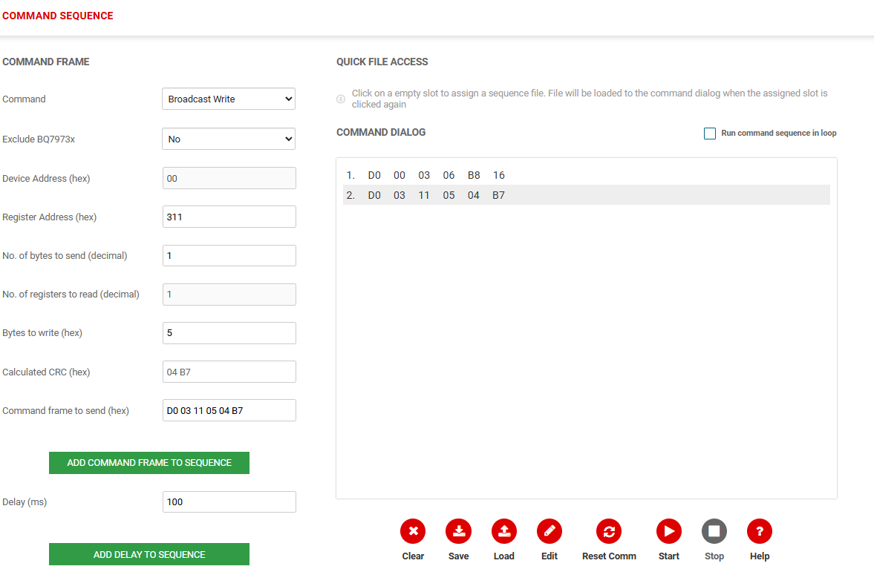The height and width of the screenshot is (569, 874).
Task: Load a command sequence file
Action: [x=504, y=531]
